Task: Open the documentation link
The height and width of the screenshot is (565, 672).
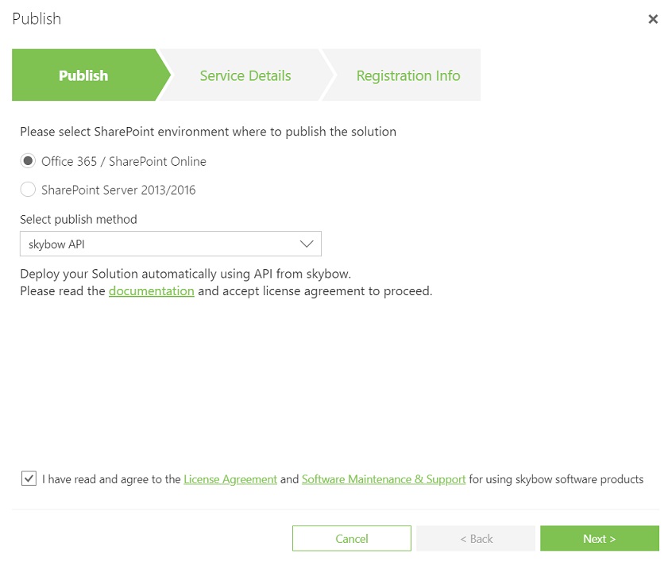Action: (x=151, y=291)
